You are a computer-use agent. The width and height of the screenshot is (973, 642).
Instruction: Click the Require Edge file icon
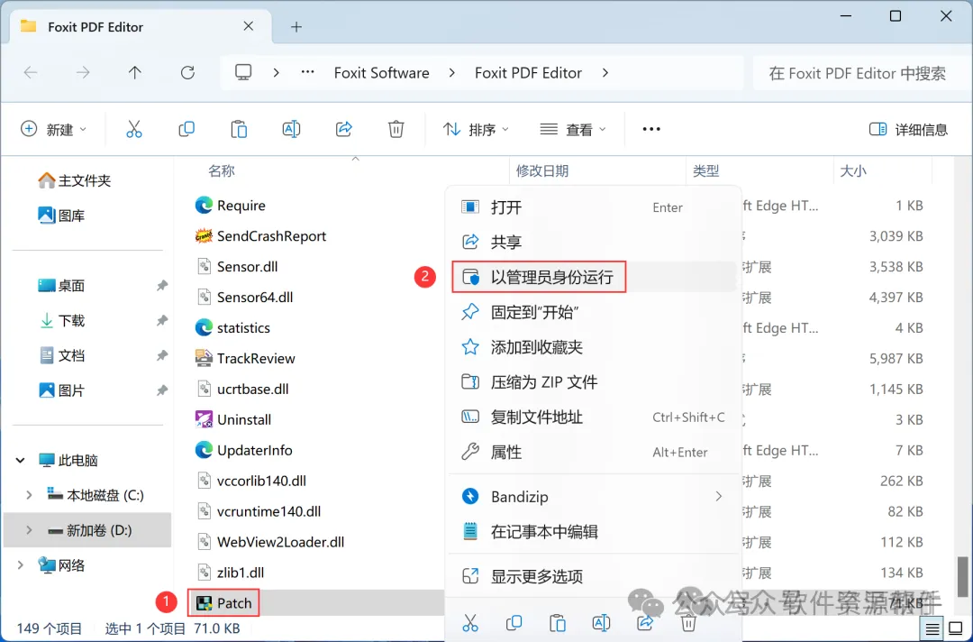coord(204,205)
